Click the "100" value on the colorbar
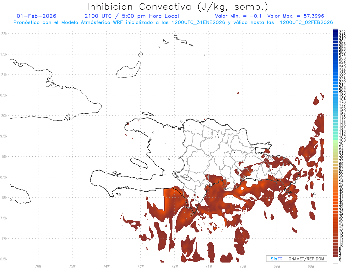 pos(342,140)
